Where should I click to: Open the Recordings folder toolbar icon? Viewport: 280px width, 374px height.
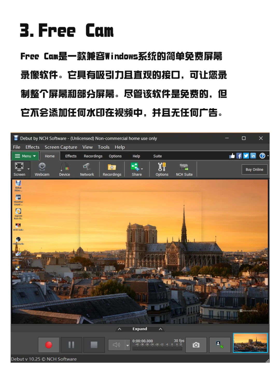[x=112, y=169]
